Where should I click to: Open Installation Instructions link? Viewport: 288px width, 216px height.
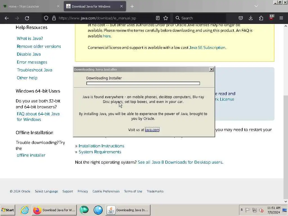tap(101, 146)
